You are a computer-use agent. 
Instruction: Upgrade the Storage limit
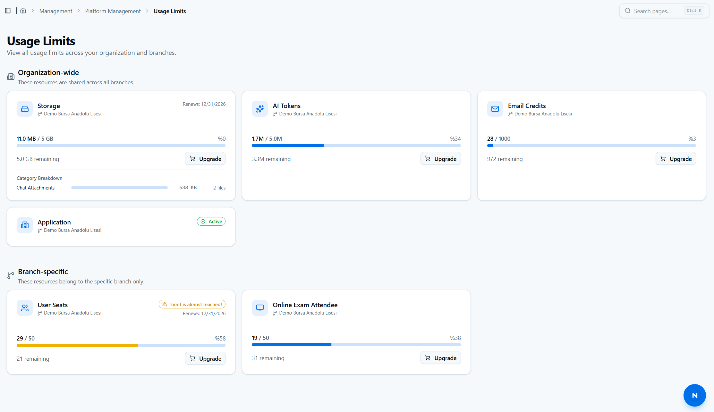(x=205, y=159)
